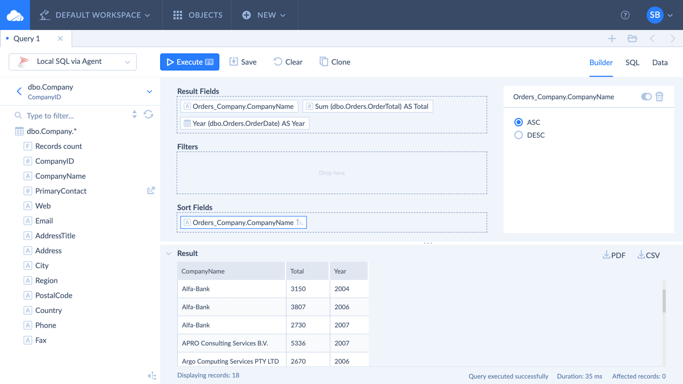Viewport: 683px width, 384px height.
Task: Select the Fax field
Action: [41, 340]
